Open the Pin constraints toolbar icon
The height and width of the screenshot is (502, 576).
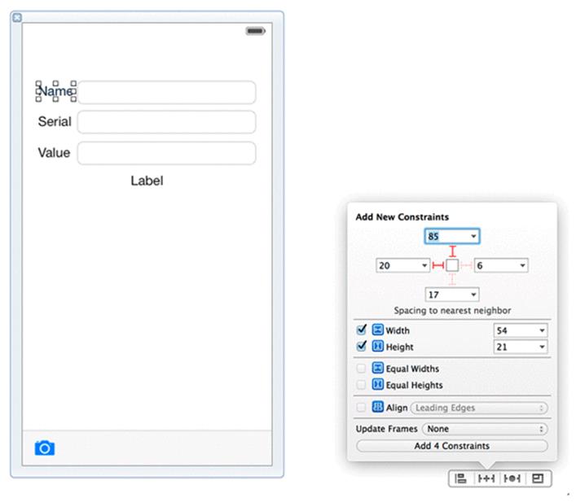tap(486, 478)
